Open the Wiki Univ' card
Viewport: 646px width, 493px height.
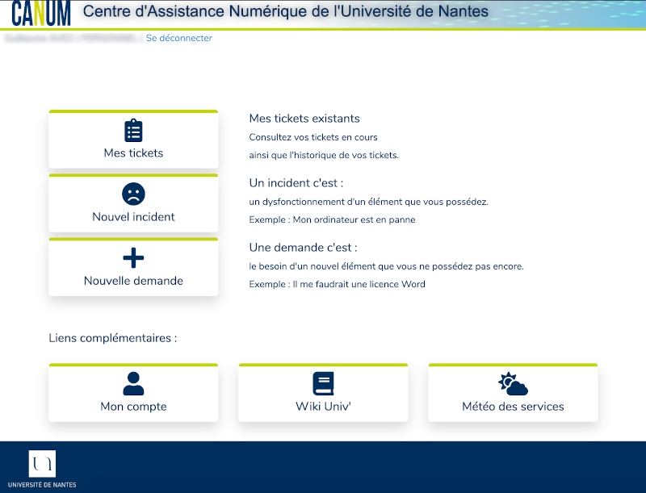pos(323,393)
